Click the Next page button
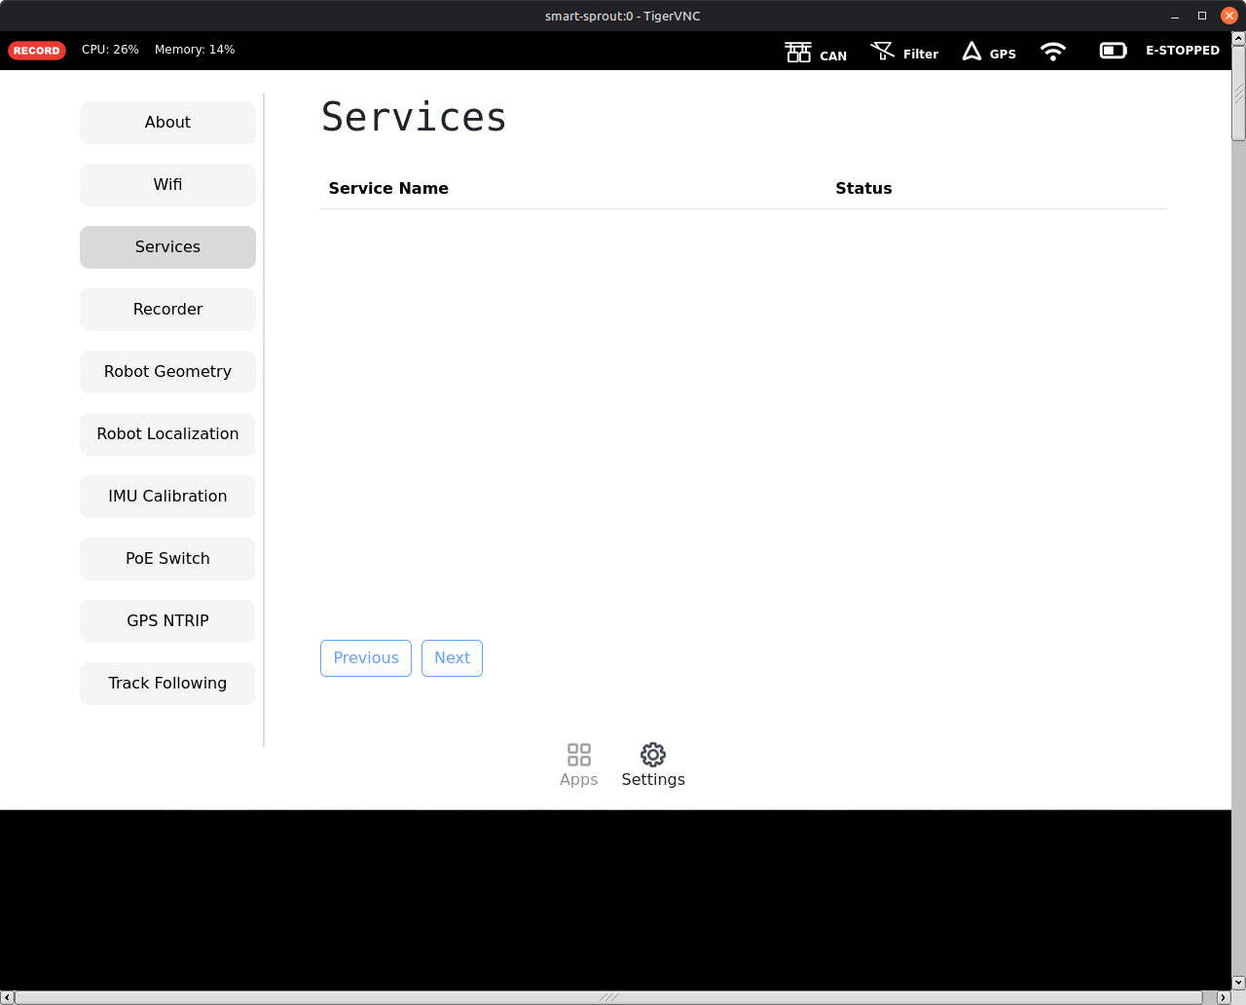This screenshot has height=1005, width=1246. 452,658
